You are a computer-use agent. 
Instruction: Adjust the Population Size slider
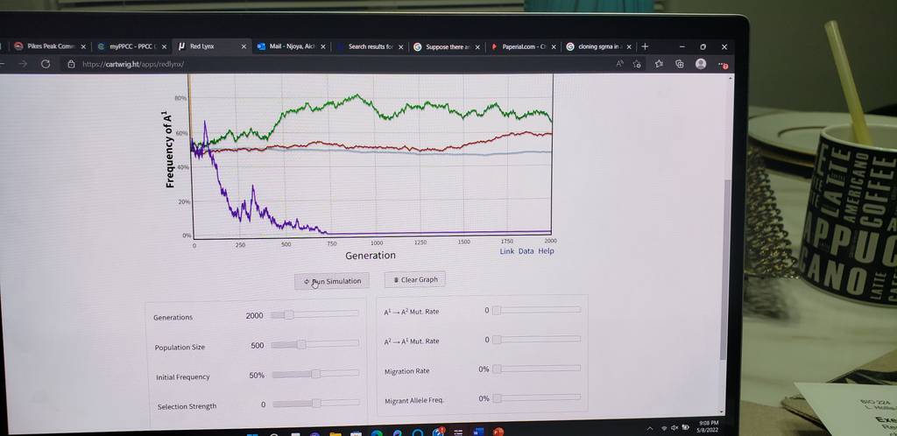(x=314, y=344)
